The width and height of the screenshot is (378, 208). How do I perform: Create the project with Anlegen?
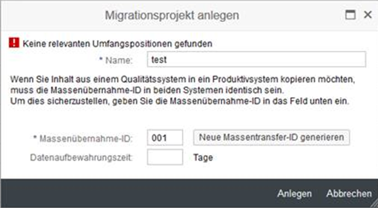tap(294, 194)
